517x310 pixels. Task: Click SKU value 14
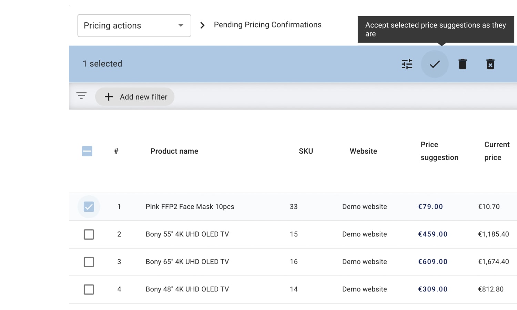click(294, 289)
